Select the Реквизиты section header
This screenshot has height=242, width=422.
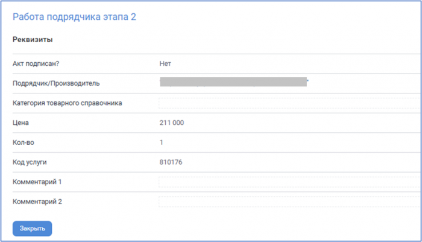(33, 40)
